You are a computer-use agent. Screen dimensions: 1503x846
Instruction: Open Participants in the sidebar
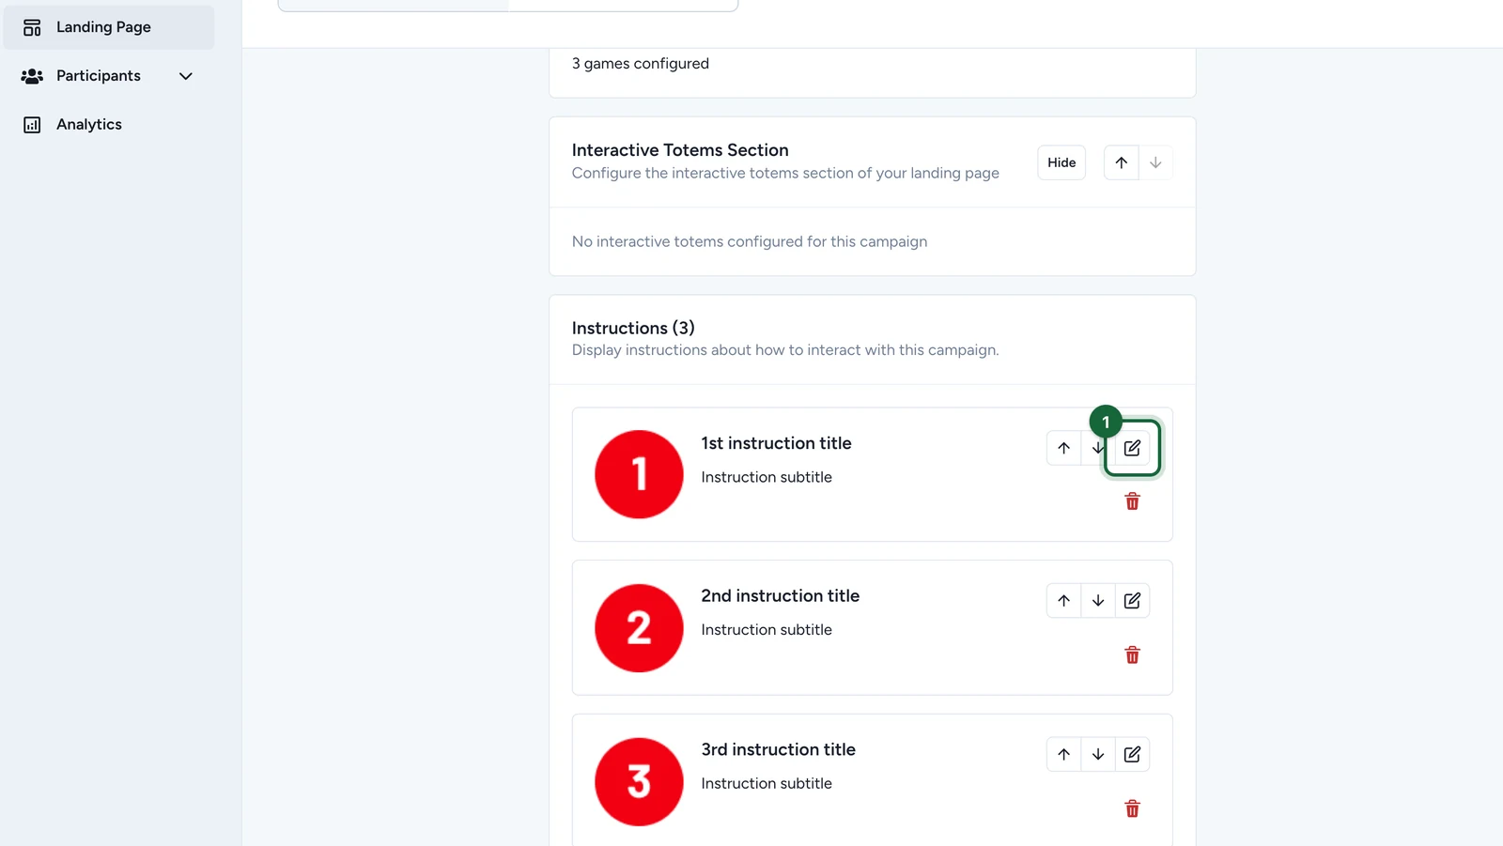click(109, 76)
